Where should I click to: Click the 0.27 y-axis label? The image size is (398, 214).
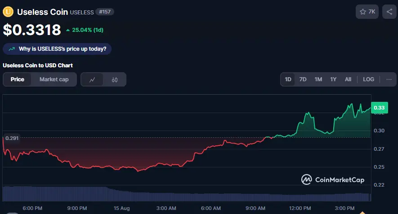[379, 149]
